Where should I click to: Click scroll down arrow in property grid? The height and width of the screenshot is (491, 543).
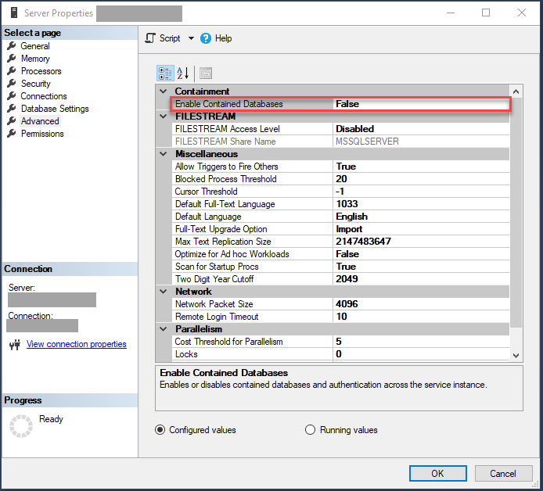tap(516, 356)
